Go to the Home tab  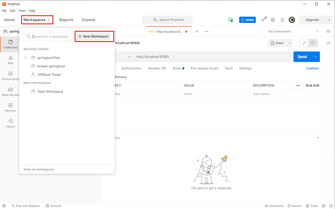pos(10,20)
